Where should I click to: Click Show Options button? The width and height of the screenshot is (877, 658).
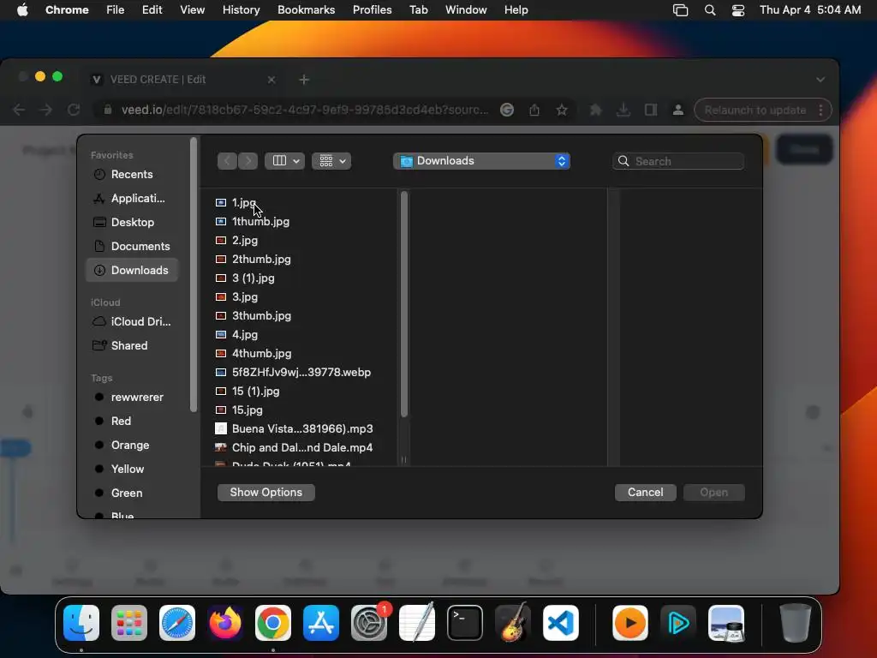click(x=266, y=493)
